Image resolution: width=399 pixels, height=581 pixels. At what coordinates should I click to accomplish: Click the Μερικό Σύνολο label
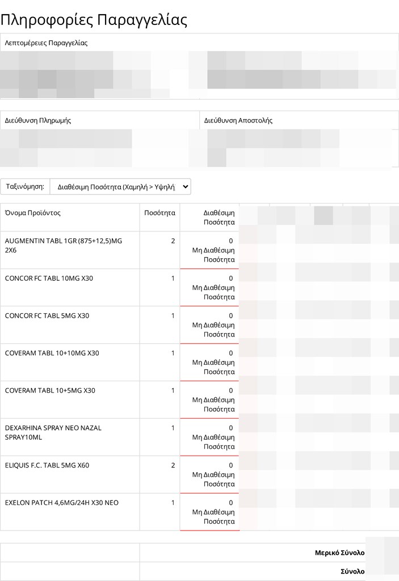pos(339,553)
